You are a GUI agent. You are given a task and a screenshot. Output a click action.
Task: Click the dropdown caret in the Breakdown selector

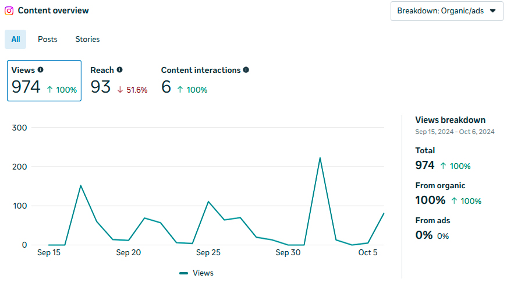coord(493,10)
